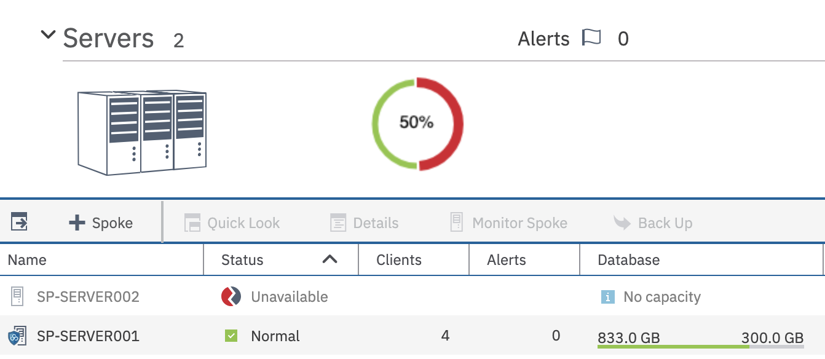Click the No capacity info icon

tap(607, 298)
